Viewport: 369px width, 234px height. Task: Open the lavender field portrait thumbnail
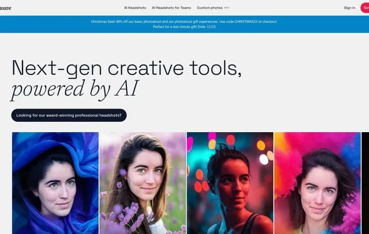[x=142, y=183]
